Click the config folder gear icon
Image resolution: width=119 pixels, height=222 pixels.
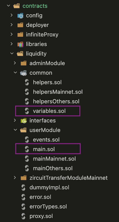[x=20, y=15]
